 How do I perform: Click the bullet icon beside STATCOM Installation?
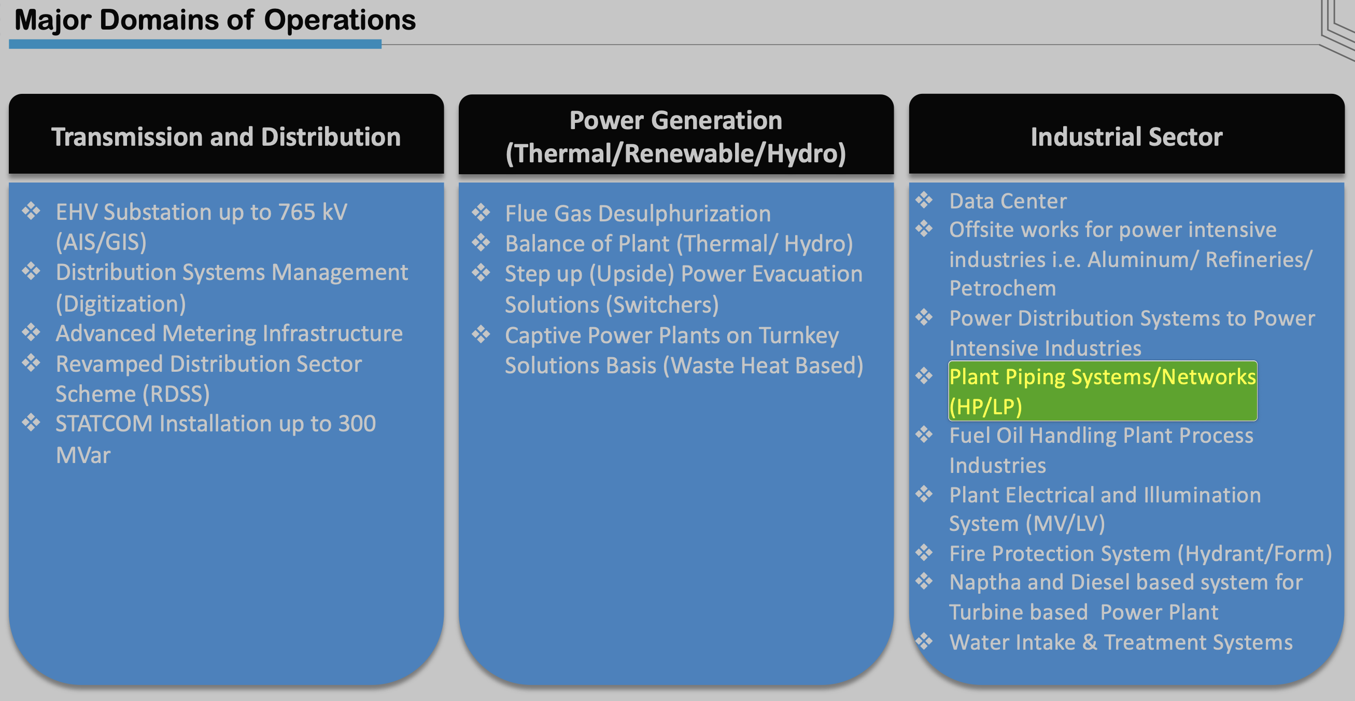pyautogui.click(x=31, y=423)
